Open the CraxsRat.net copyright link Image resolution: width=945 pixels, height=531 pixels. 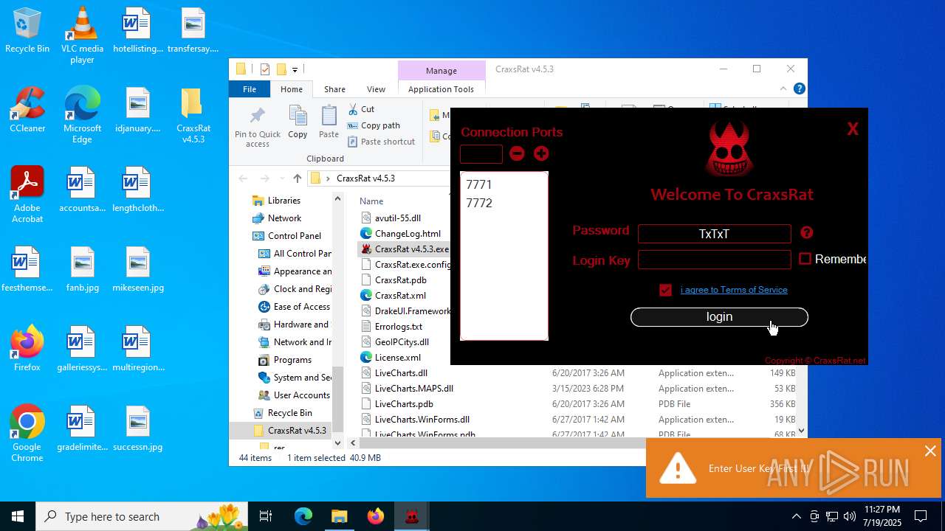point(815,361)
